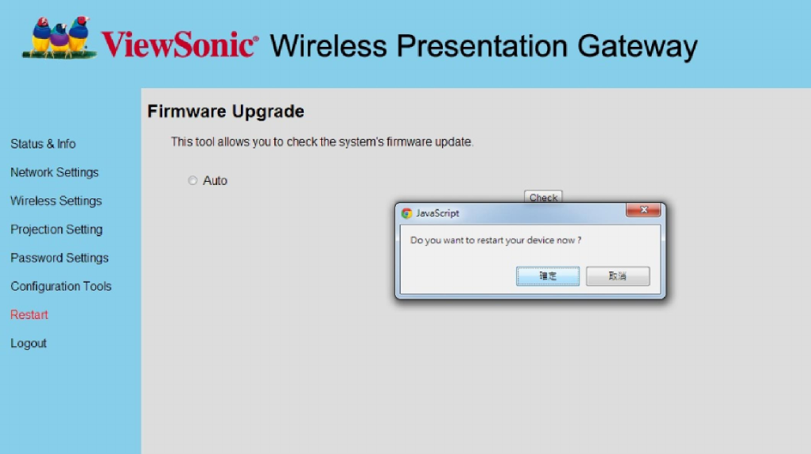Close the JavaScript dialog with the X
Image resolution: width=811 pixels, height=454 pixels.
coord(643,210)
